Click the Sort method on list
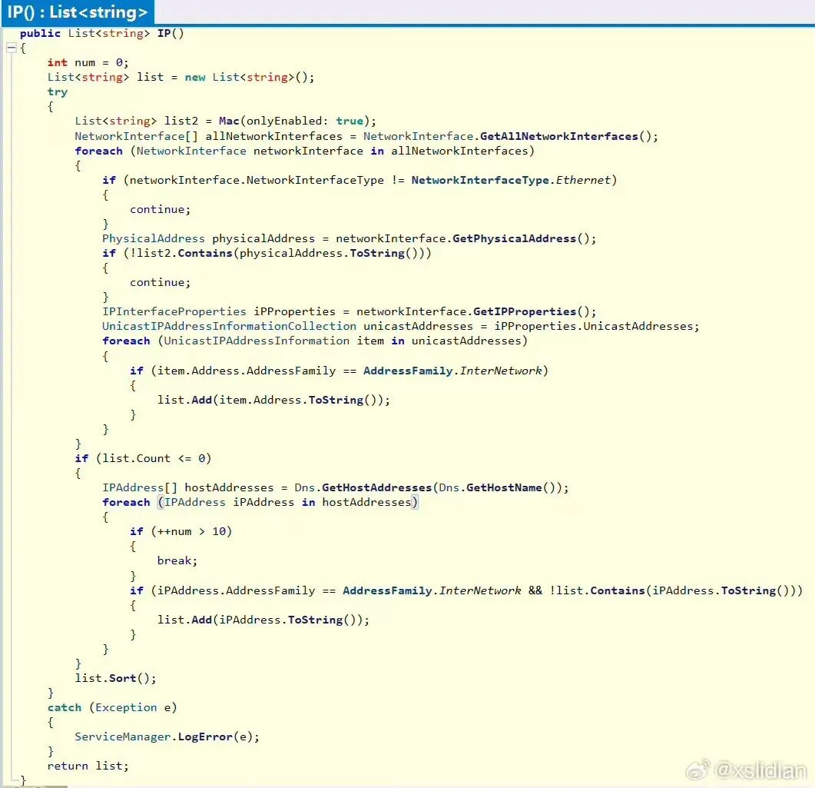815x788 pixels. [123, 678]
